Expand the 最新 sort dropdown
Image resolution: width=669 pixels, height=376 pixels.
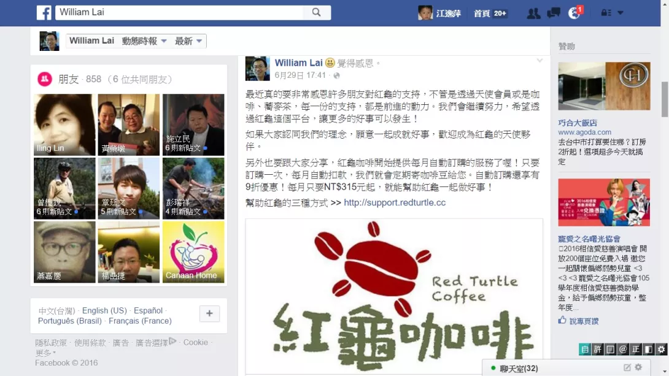point(188,41)
